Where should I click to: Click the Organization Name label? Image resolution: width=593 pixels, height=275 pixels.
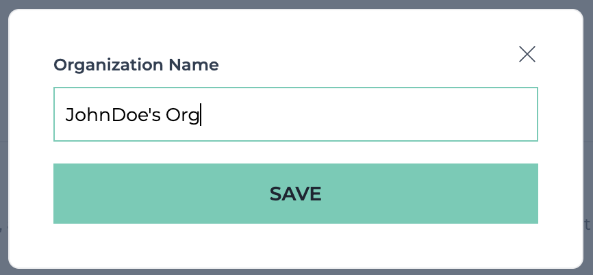pyautogui.click(x=136, y=65)
